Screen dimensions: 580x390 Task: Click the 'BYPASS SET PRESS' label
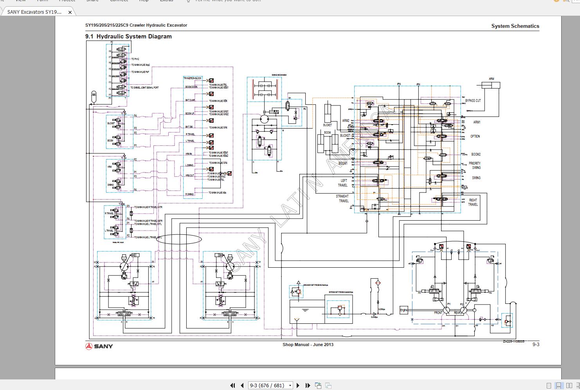(x=341, y=292)
